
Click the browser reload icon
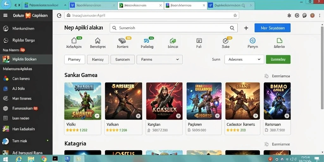coord(59,16)
